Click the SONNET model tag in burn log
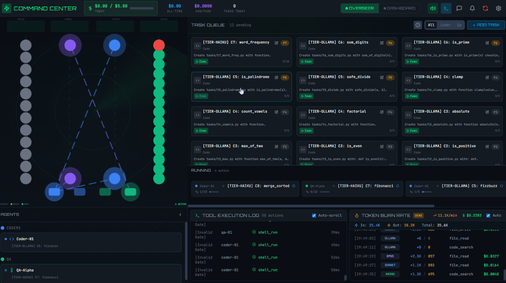 [390, 265]
